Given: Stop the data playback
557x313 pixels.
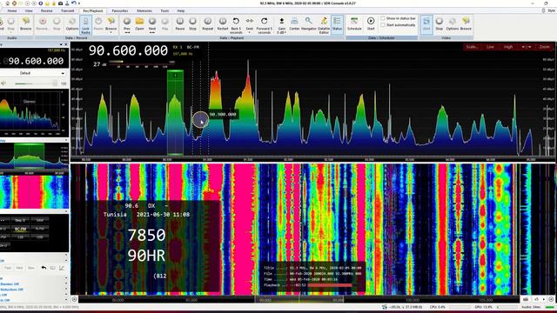Looking at the screenshot, I should (192, 23).
